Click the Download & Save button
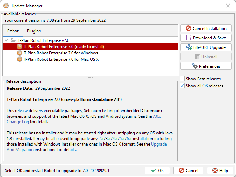The width and height of the screenshot is (236, 177). (x=206, y=38)
